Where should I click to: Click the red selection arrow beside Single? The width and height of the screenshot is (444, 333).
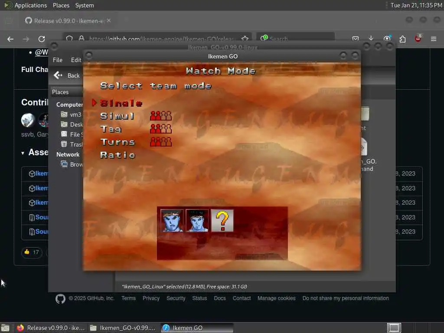click(94, 103)
